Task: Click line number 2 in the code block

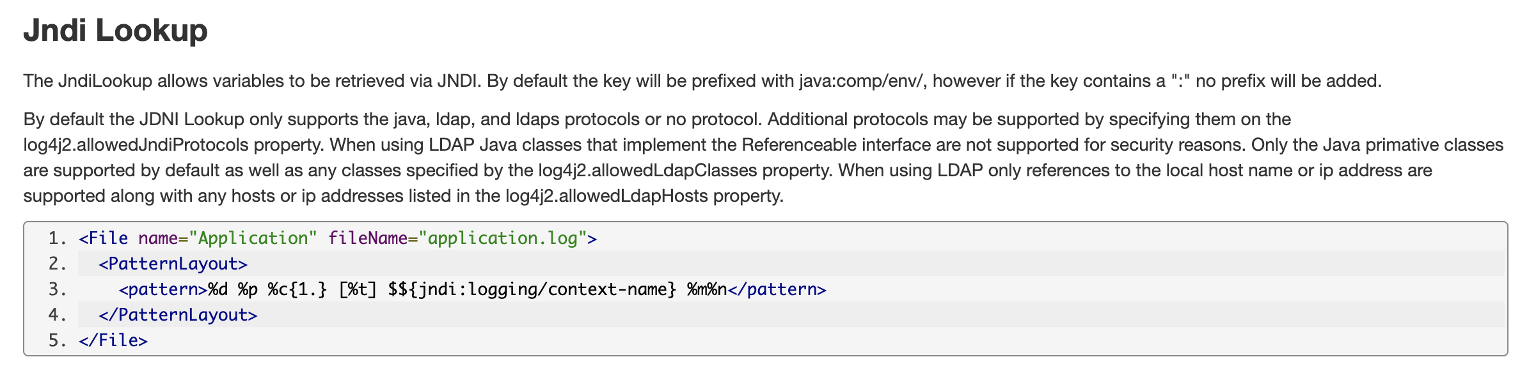Action: 58,264
